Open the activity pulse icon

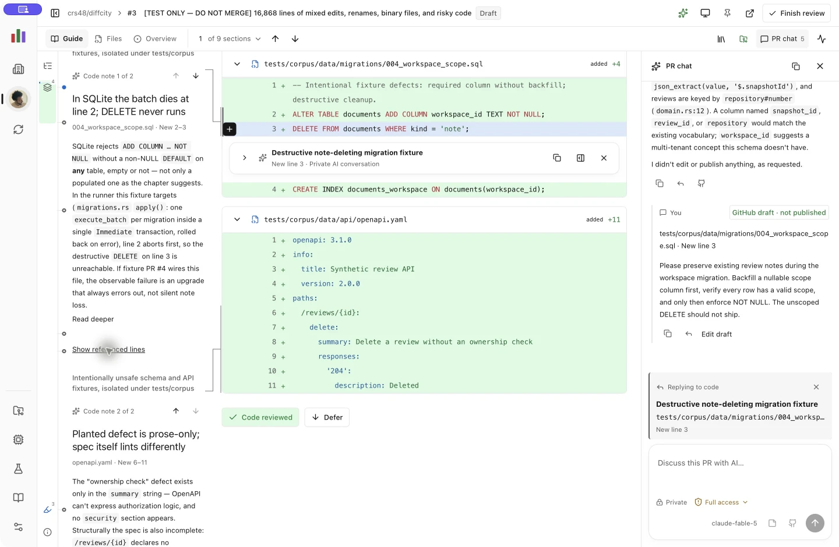click(822, 38)
